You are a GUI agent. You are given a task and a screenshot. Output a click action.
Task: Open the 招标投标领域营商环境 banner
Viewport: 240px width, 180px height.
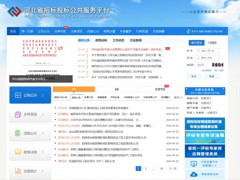(205, 124)
